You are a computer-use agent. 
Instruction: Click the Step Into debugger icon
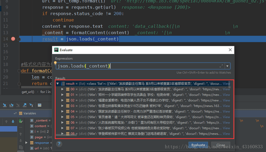(x=5, y=105)
